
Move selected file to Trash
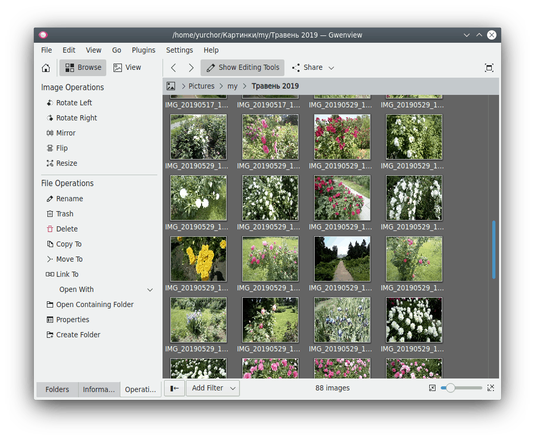(x=65, y=214)
